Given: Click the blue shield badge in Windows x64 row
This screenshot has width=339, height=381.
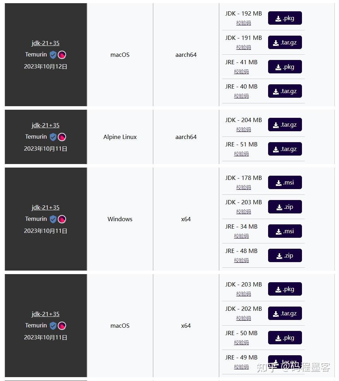Looking at the screenshot, I should (x=53, y=219).
